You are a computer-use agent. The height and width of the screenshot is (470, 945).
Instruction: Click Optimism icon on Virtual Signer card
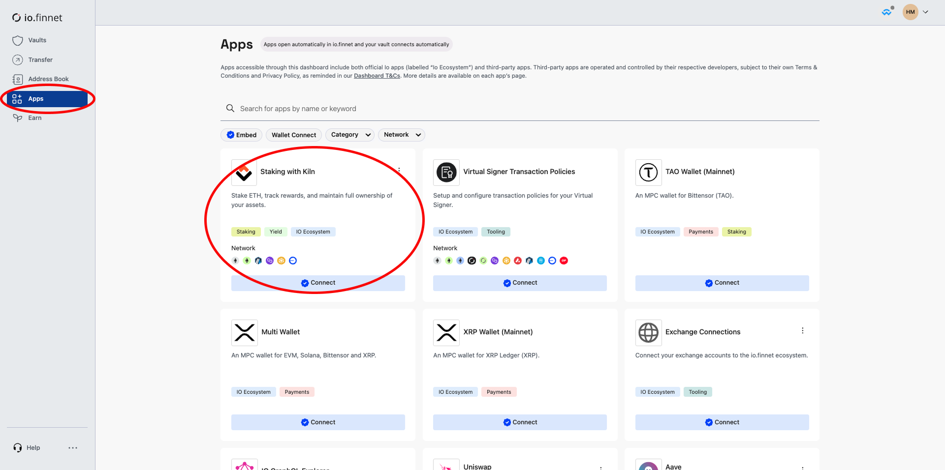(564, 261)
